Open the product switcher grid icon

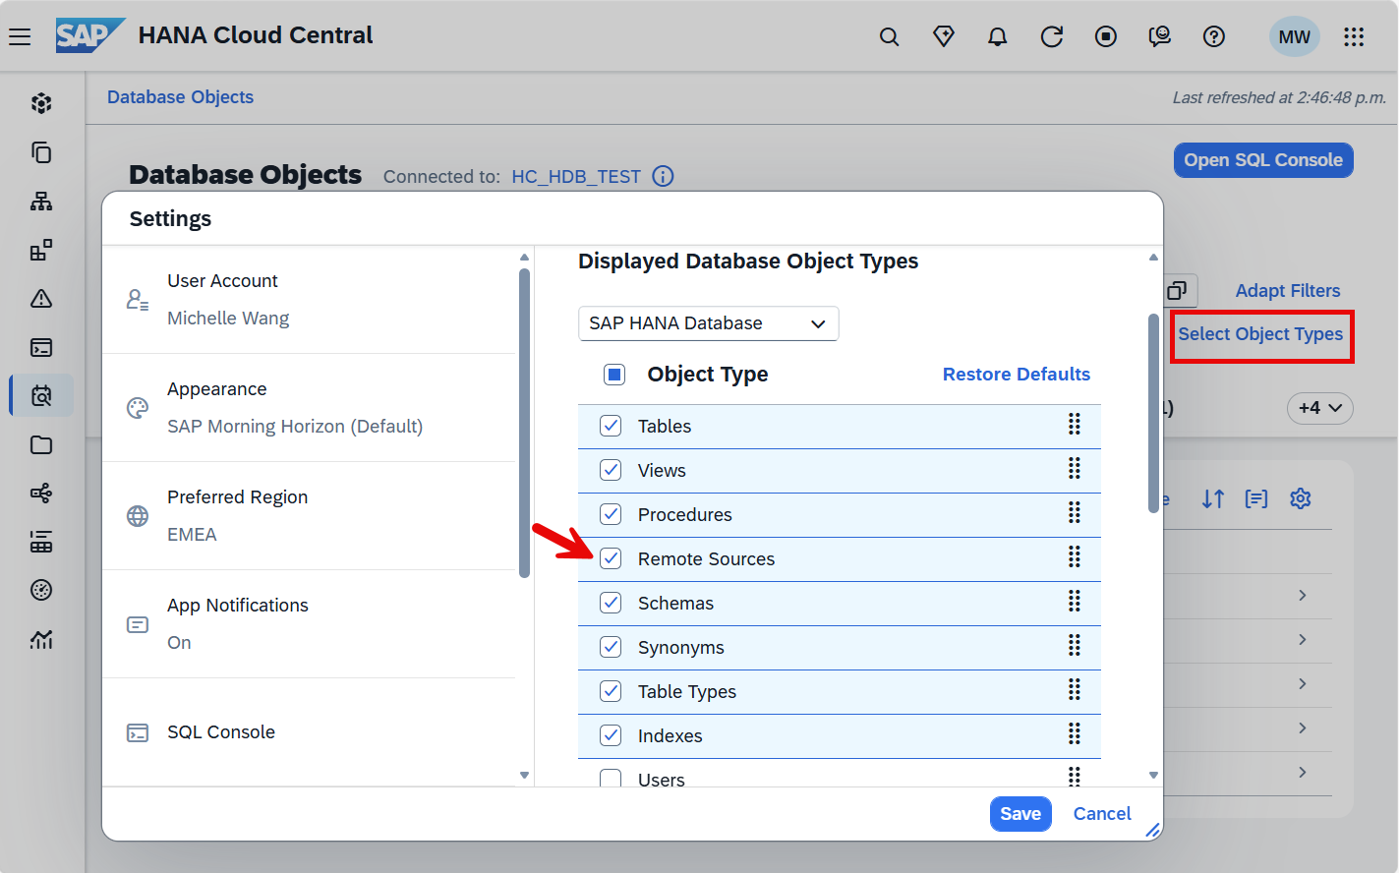click(1355, 37)
